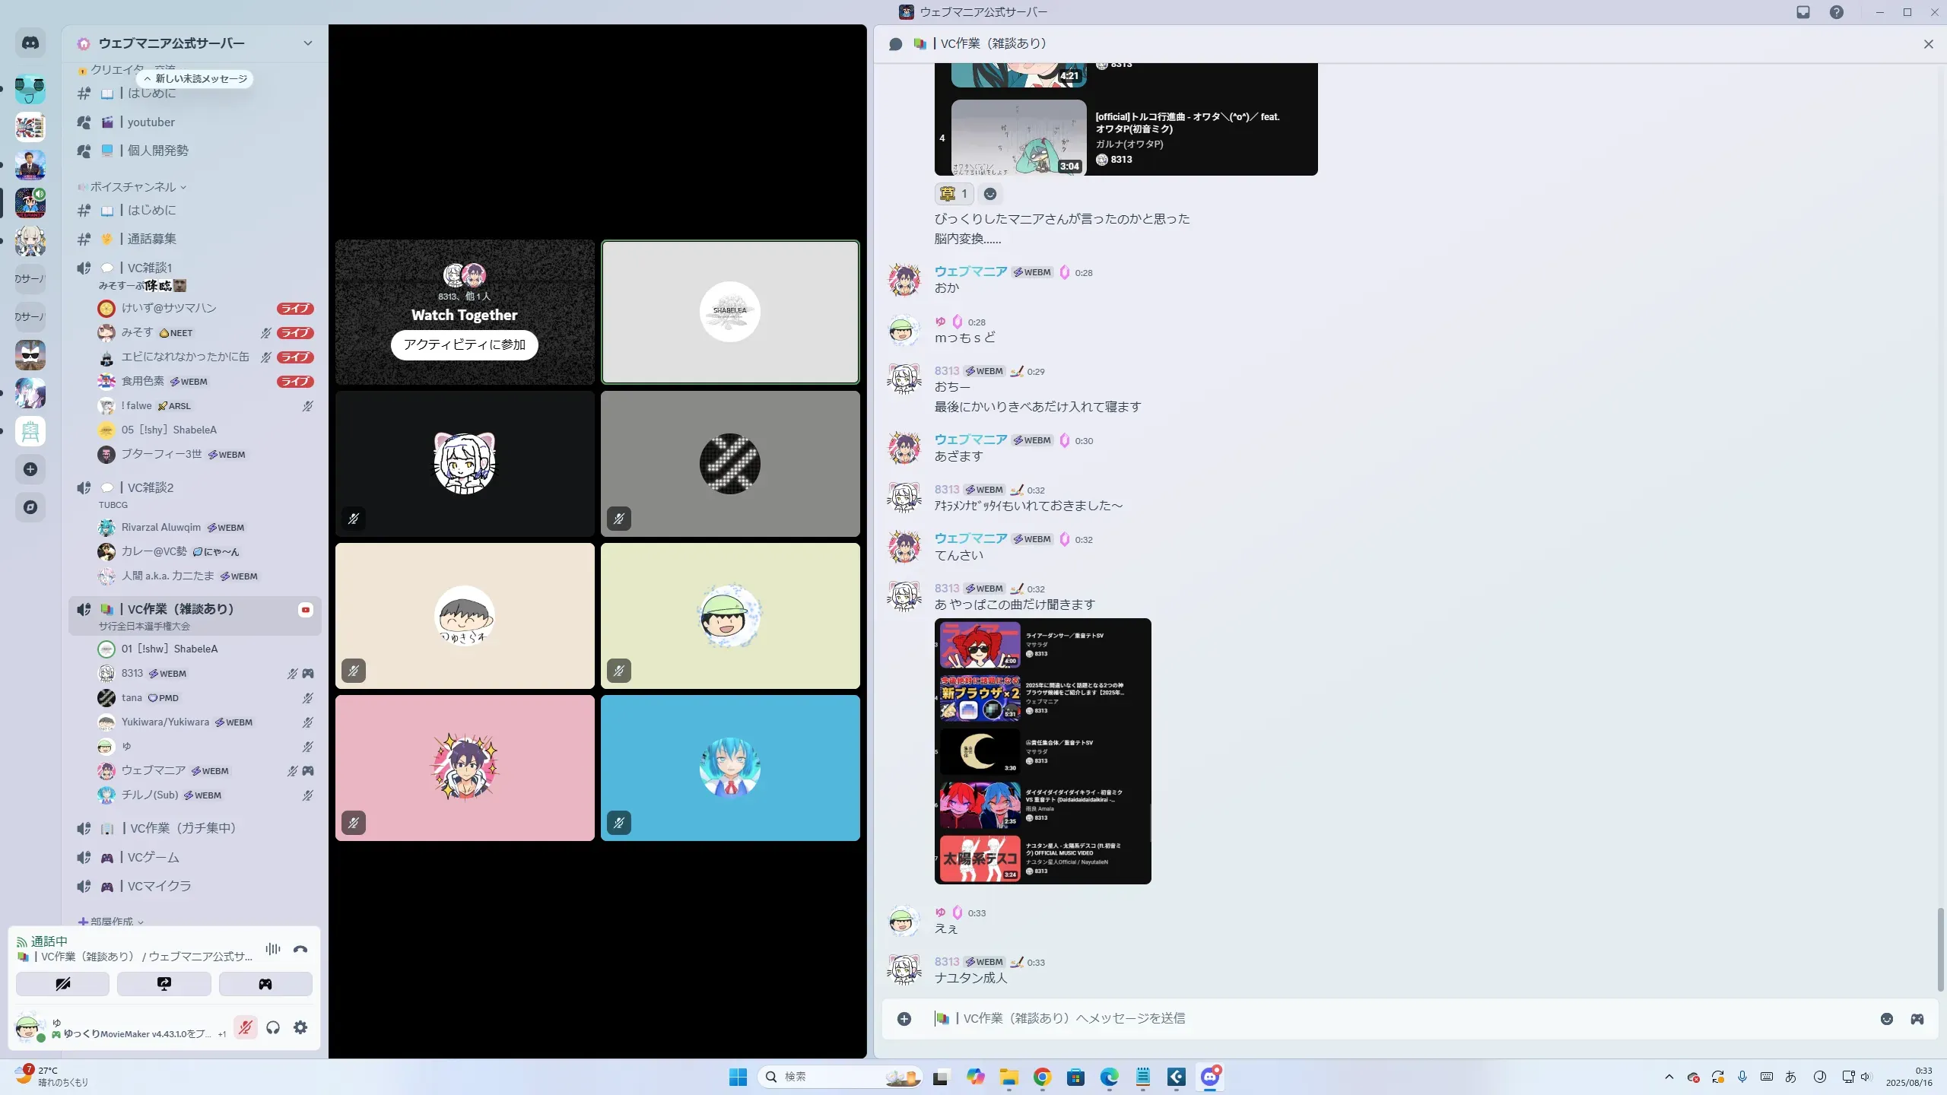Turn on camera in call panel

(x=62, y=984)
